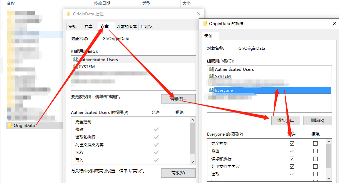Toggle allow checkbox for 完全控制
The image size is (339, 183).
pos(292,143)
